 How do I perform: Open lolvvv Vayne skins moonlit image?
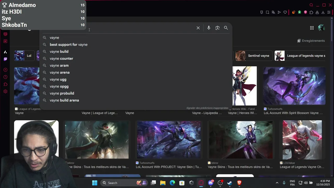241,140
